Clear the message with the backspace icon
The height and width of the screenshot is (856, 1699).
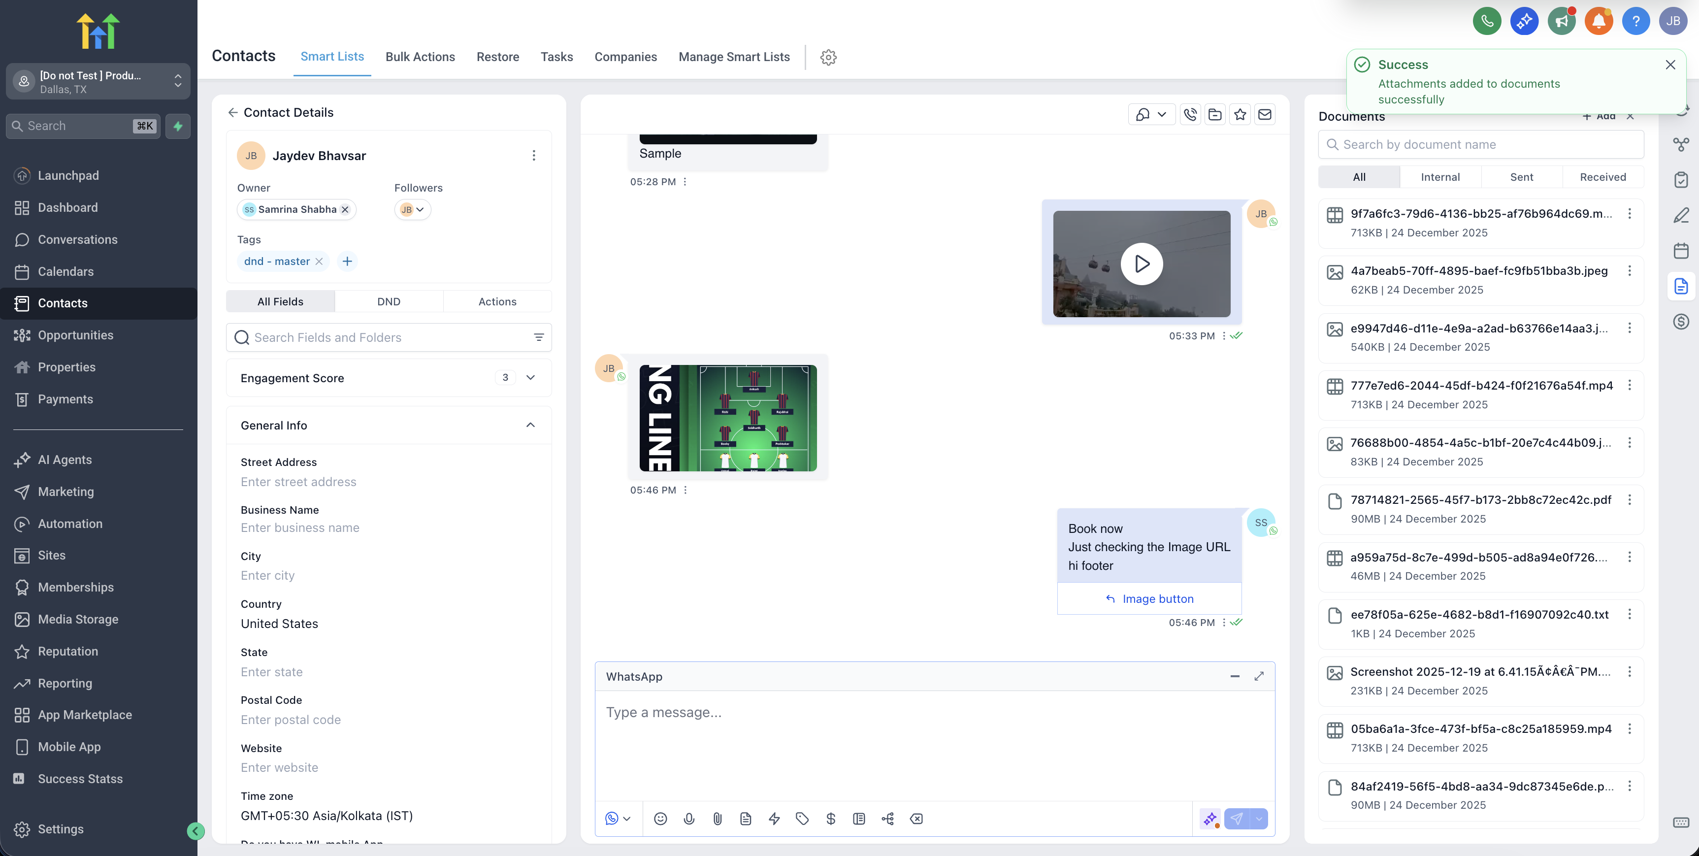tap(916, 819)
